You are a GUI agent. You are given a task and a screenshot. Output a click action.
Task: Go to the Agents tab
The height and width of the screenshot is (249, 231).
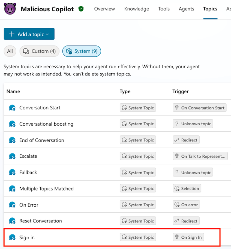[186, 9]
